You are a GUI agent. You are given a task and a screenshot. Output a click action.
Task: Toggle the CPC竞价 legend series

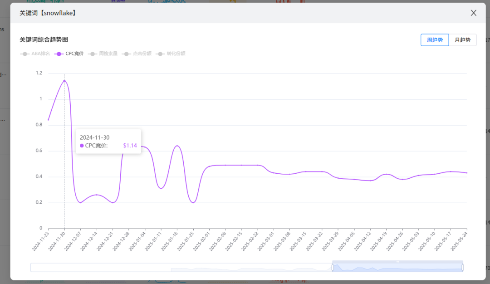69,54
